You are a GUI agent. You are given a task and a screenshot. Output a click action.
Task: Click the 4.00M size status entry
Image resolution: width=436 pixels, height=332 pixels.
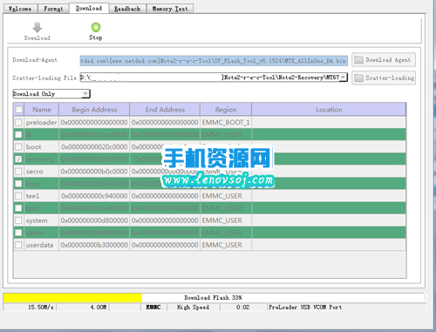99,307
